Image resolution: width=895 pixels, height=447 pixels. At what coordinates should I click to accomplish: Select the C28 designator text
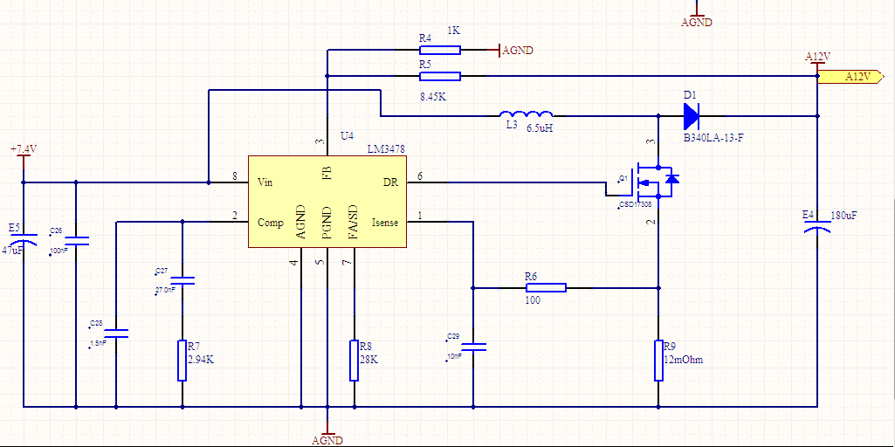coord(96,324)
